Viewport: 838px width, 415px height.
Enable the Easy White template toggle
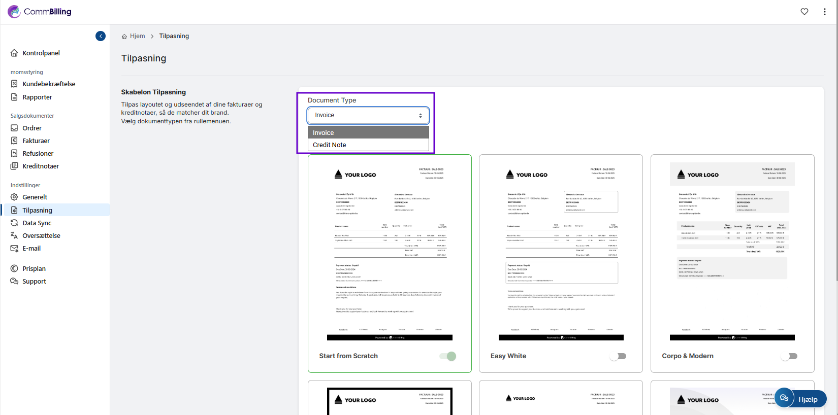click(618, 356)
